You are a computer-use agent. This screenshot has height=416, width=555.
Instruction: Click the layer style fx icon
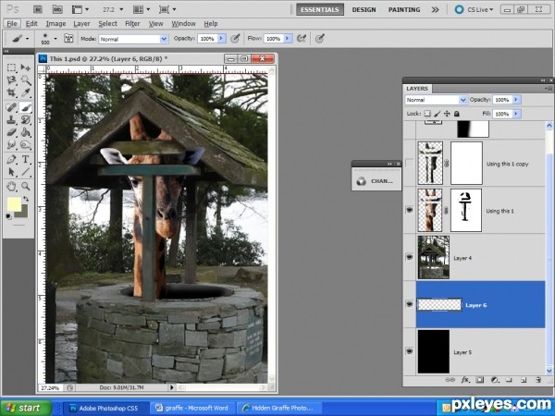click(465, 380)
